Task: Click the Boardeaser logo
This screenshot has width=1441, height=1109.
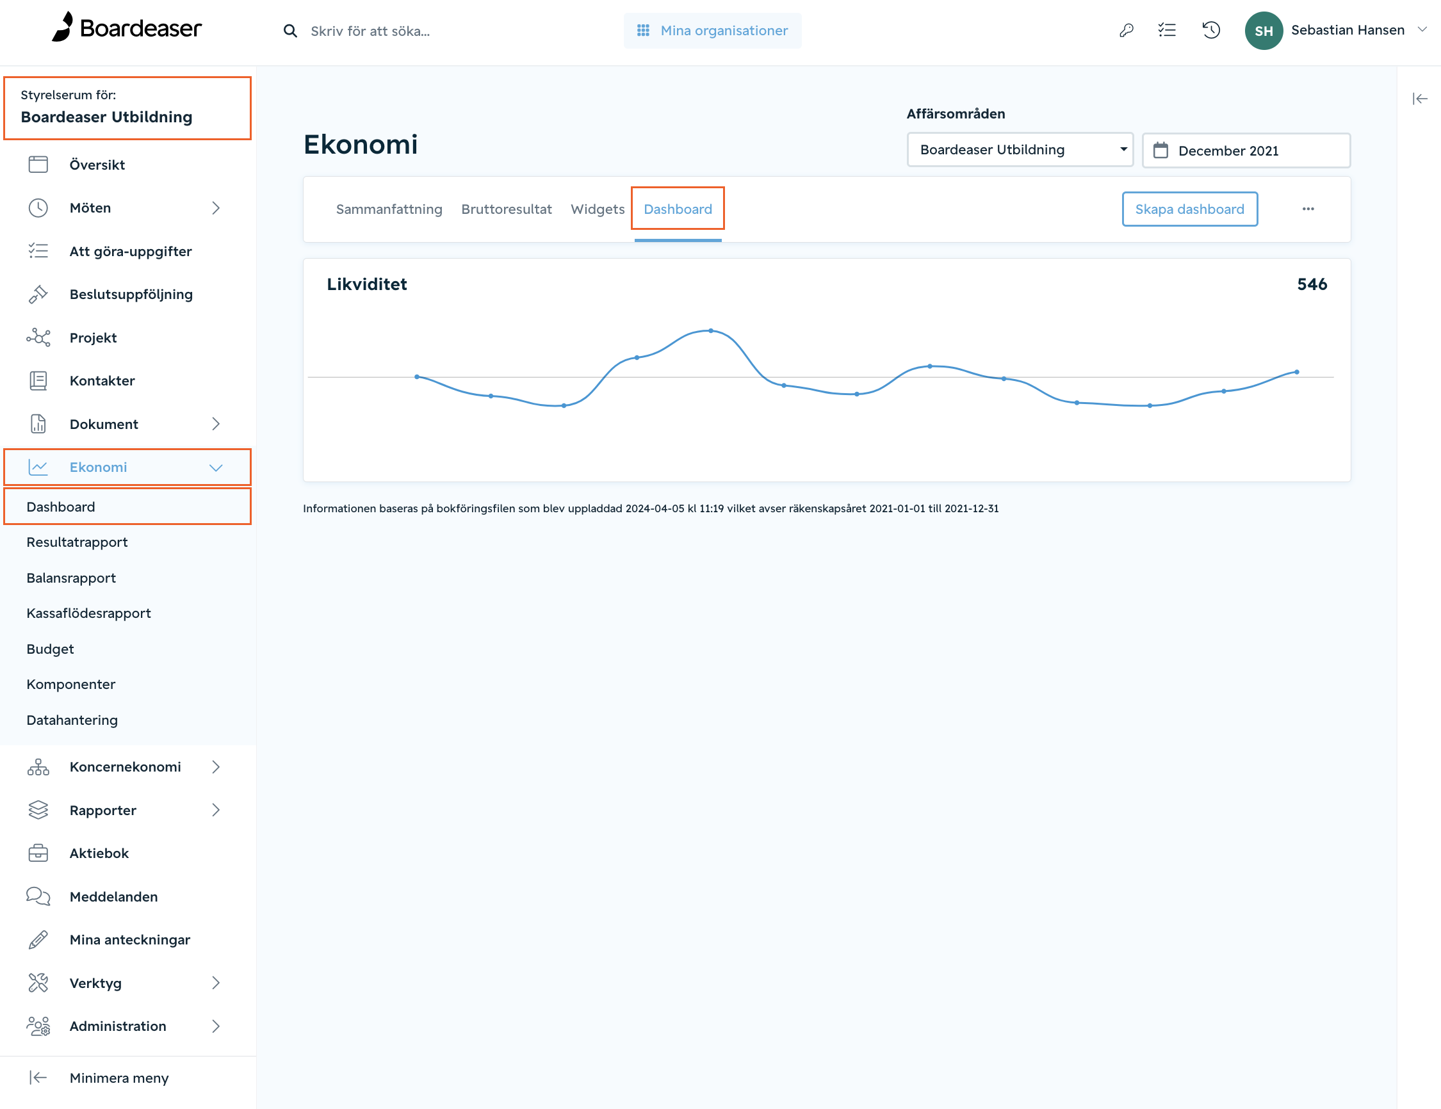Action: pos(127,28)
